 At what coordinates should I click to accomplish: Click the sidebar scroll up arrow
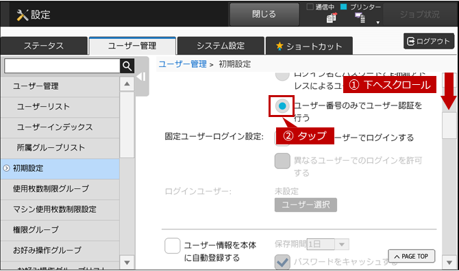pyautogui.click(x=127, y=84)
